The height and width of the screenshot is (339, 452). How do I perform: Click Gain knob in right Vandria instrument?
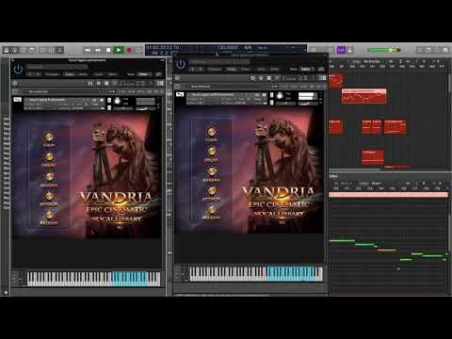pos(212,132)
